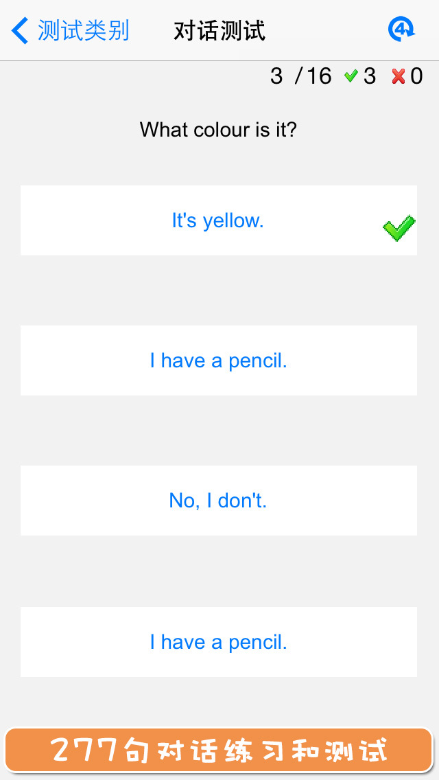Pick the answer "No, I don't."
The image size is (439, 780).
click(x=218, y=501)
